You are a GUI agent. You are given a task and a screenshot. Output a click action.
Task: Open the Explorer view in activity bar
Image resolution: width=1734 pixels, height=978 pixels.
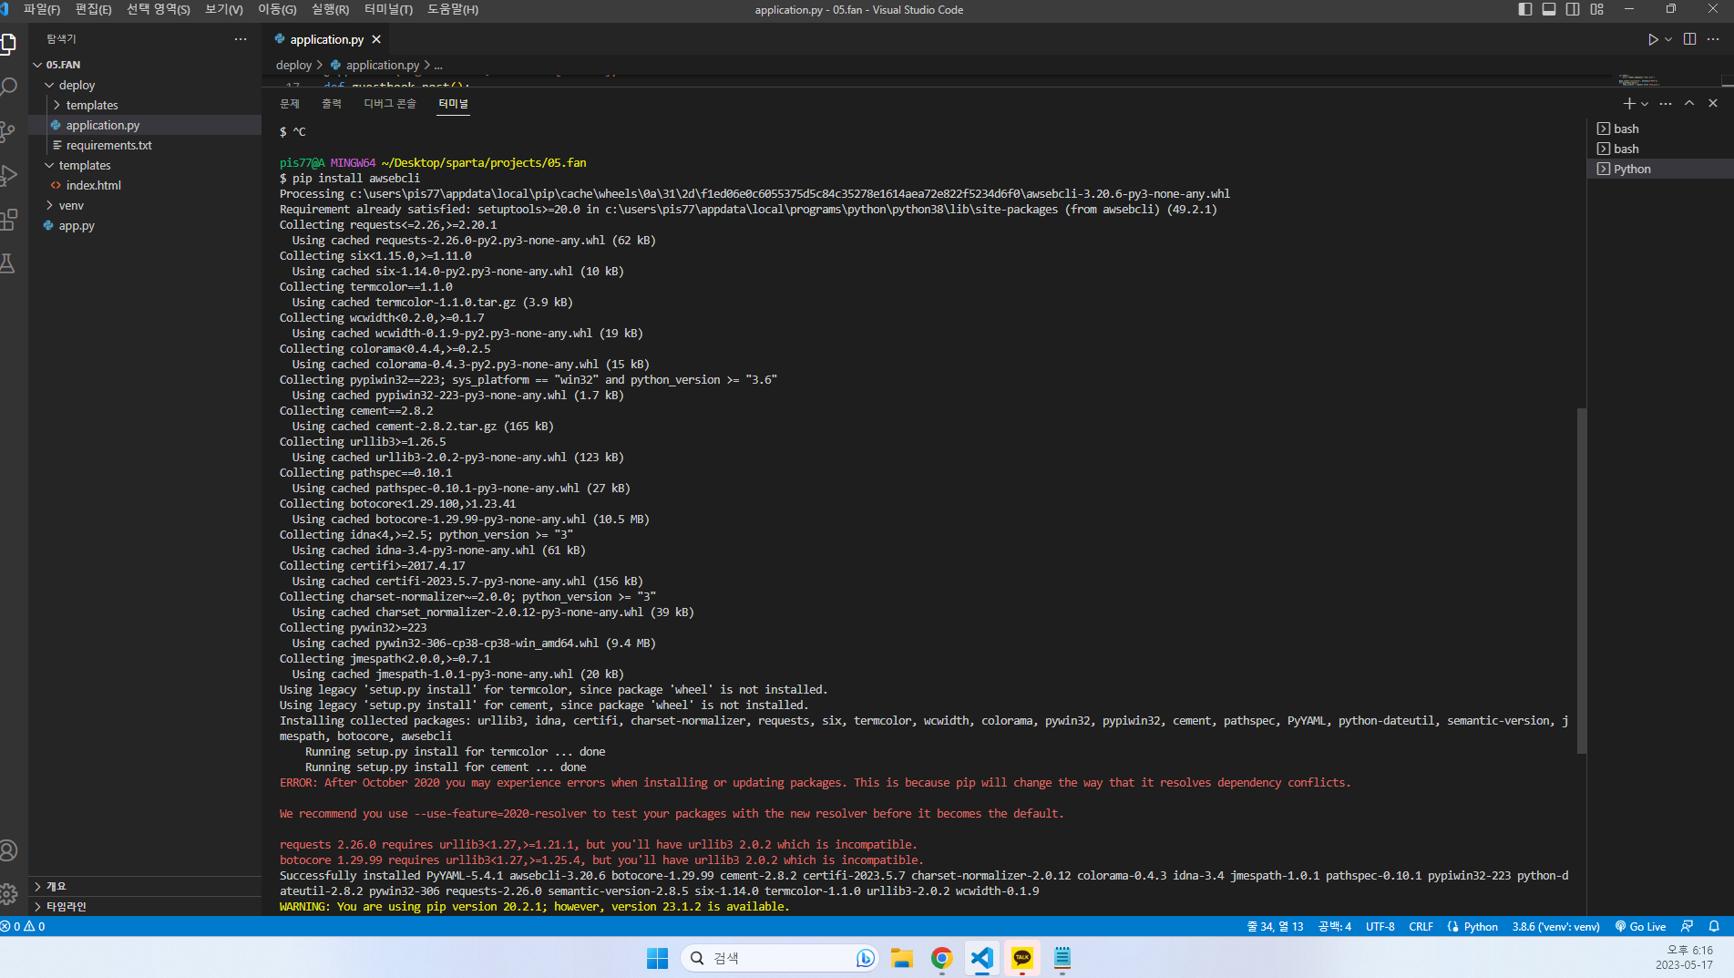click(x=9, y=44)
